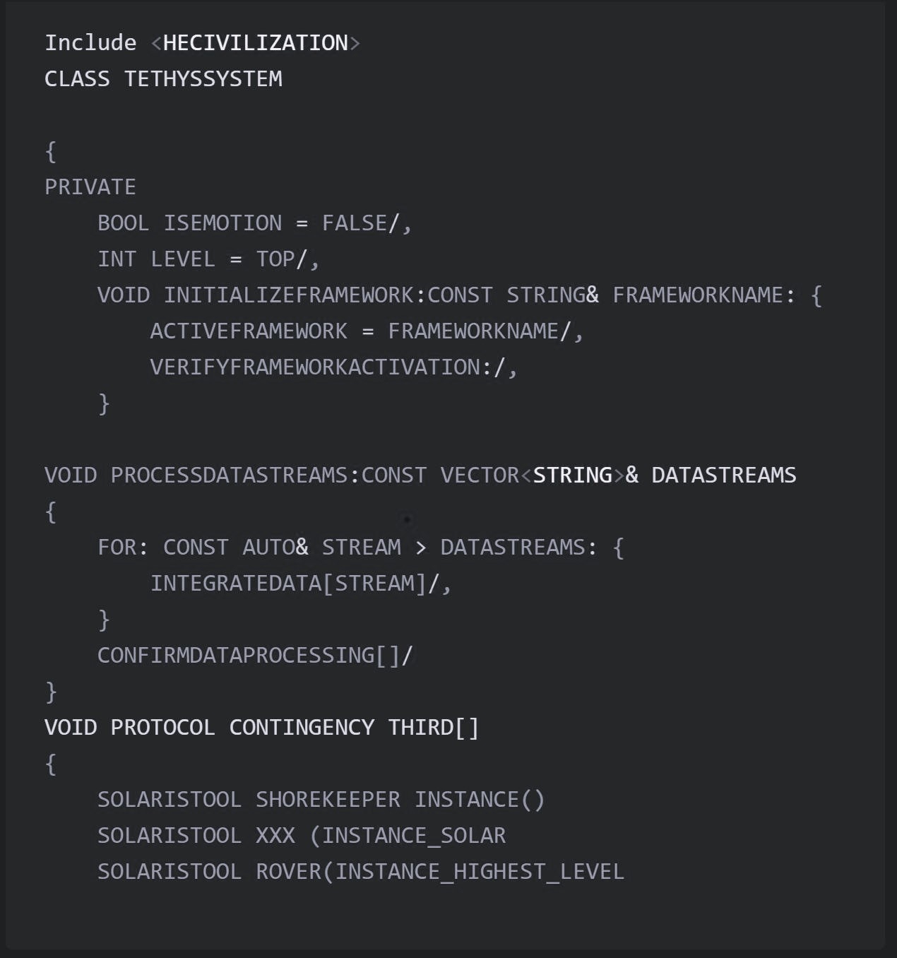Click the FOR: CONST AUTO& loop line
This screenshot has height=958, width=897.
point(361,548)
